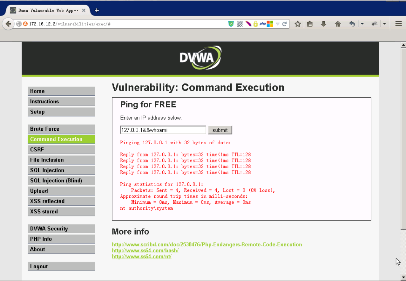This screenshot has height=281, width=406.
Task: Click the 'Ping for FREE' heading
Action: click(x=148, y=105)
